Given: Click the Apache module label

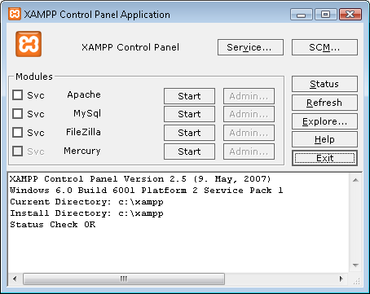Looking at the screenshot, I should coord(84,94).
